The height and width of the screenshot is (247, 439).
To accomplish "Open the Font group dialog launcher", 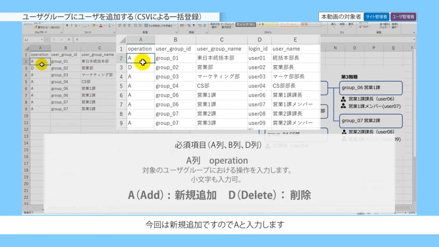I will [x=114, y=33].
